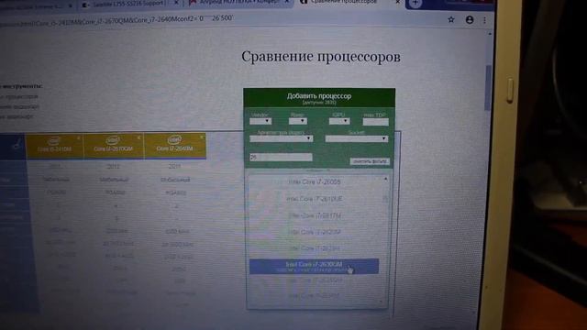
Task: Select Intel Core i7-2610UE from the list
Action: coord(315,199)
